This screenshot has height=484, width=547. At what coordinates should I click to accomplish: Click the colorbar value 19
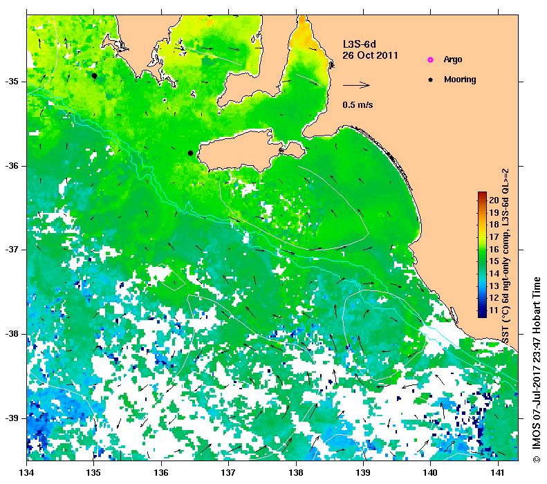point(494,212)
